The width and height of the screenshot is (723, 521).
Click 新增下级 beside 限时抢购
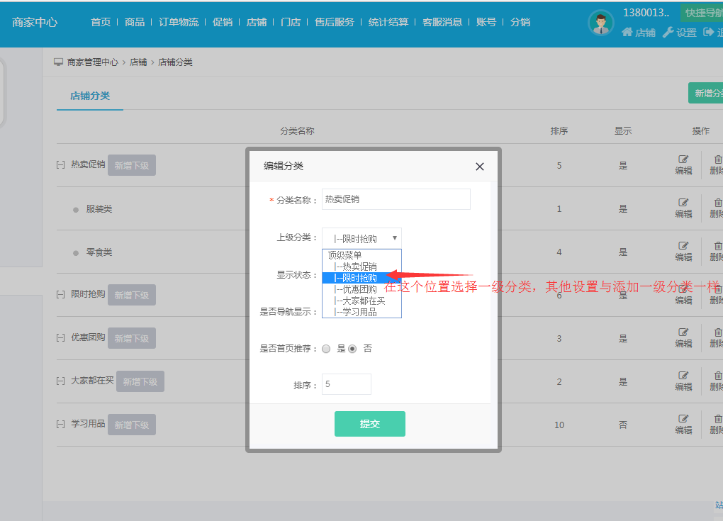click(132, 295)
